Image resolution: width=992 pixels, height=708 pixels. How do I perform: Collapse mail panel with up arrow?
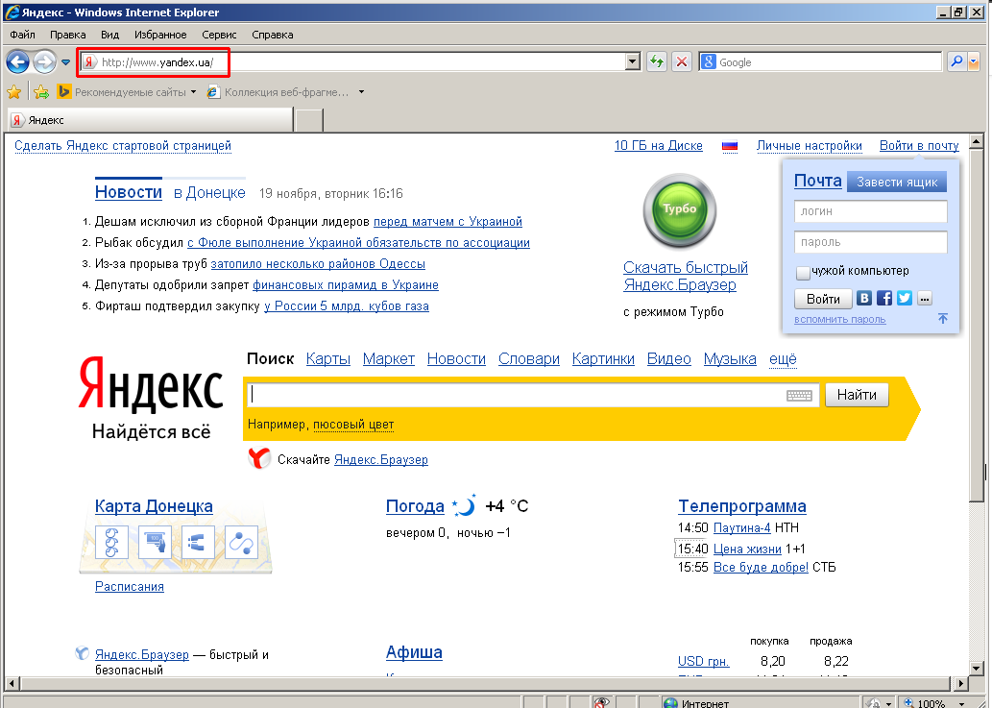[943, 318]
